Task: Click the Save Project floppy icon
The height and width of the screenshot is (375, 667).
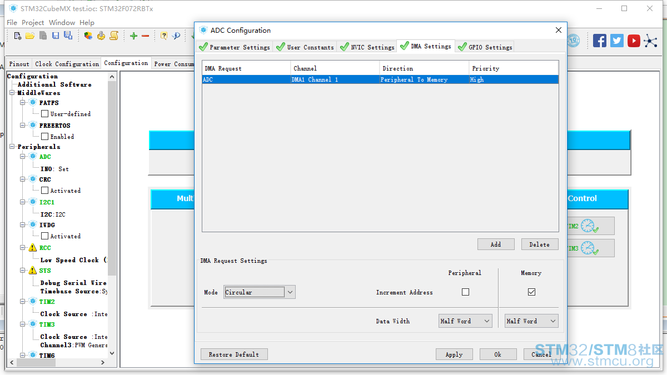Action: tap(56, 36)
